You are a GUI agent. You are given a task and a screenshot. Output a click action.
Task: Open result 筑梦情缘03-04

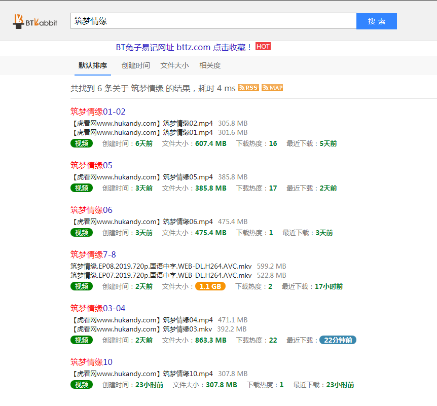pyautogui.click(x=98, y=309)
